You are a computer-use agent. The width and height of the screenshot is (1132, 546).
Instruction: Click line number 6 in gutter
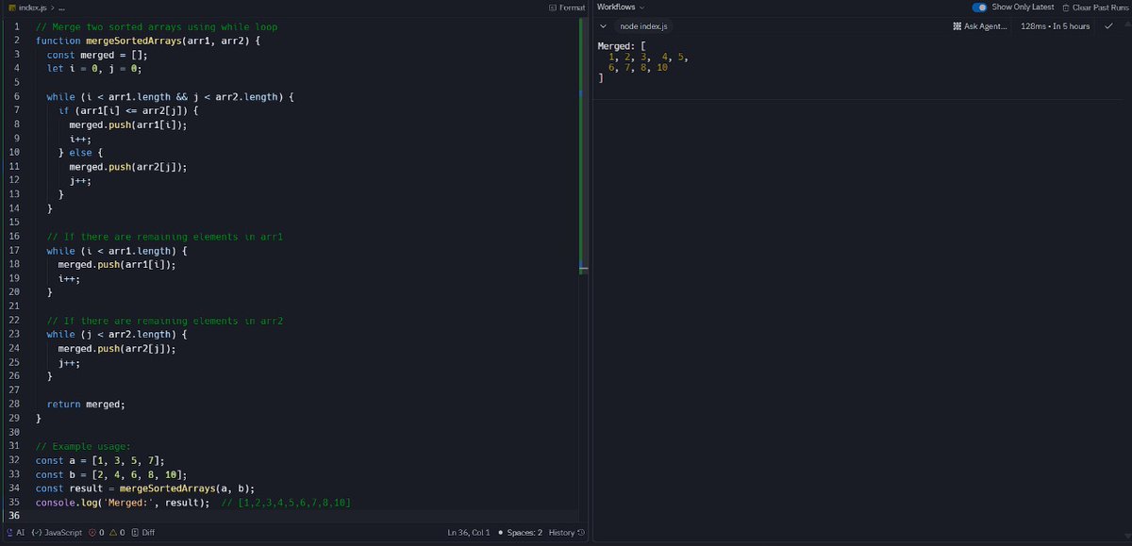[16, 96]
